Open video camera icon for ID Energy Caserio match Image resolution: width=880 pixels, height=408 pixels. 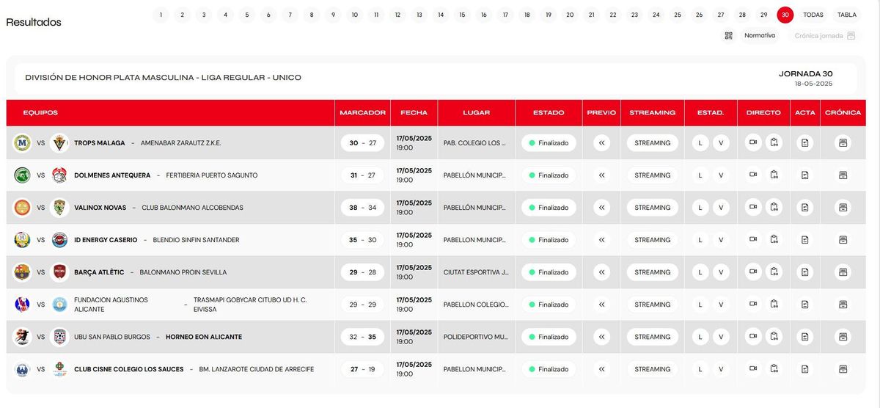point(753,240)
